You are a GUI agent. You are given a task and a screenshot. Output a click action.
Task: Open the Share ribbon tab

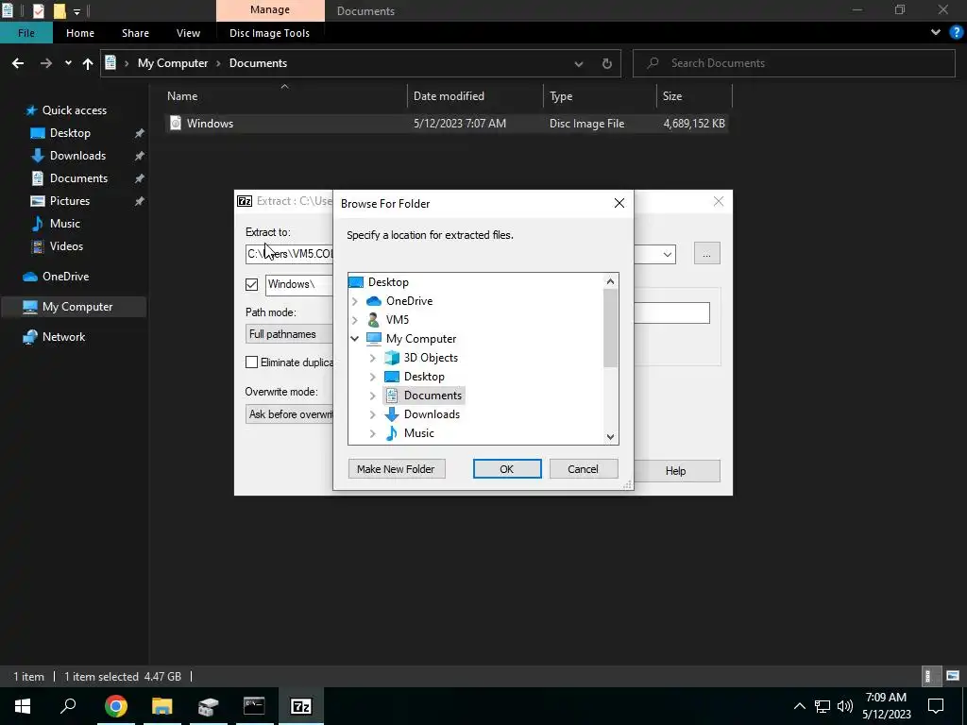click(x=135, y=33)
